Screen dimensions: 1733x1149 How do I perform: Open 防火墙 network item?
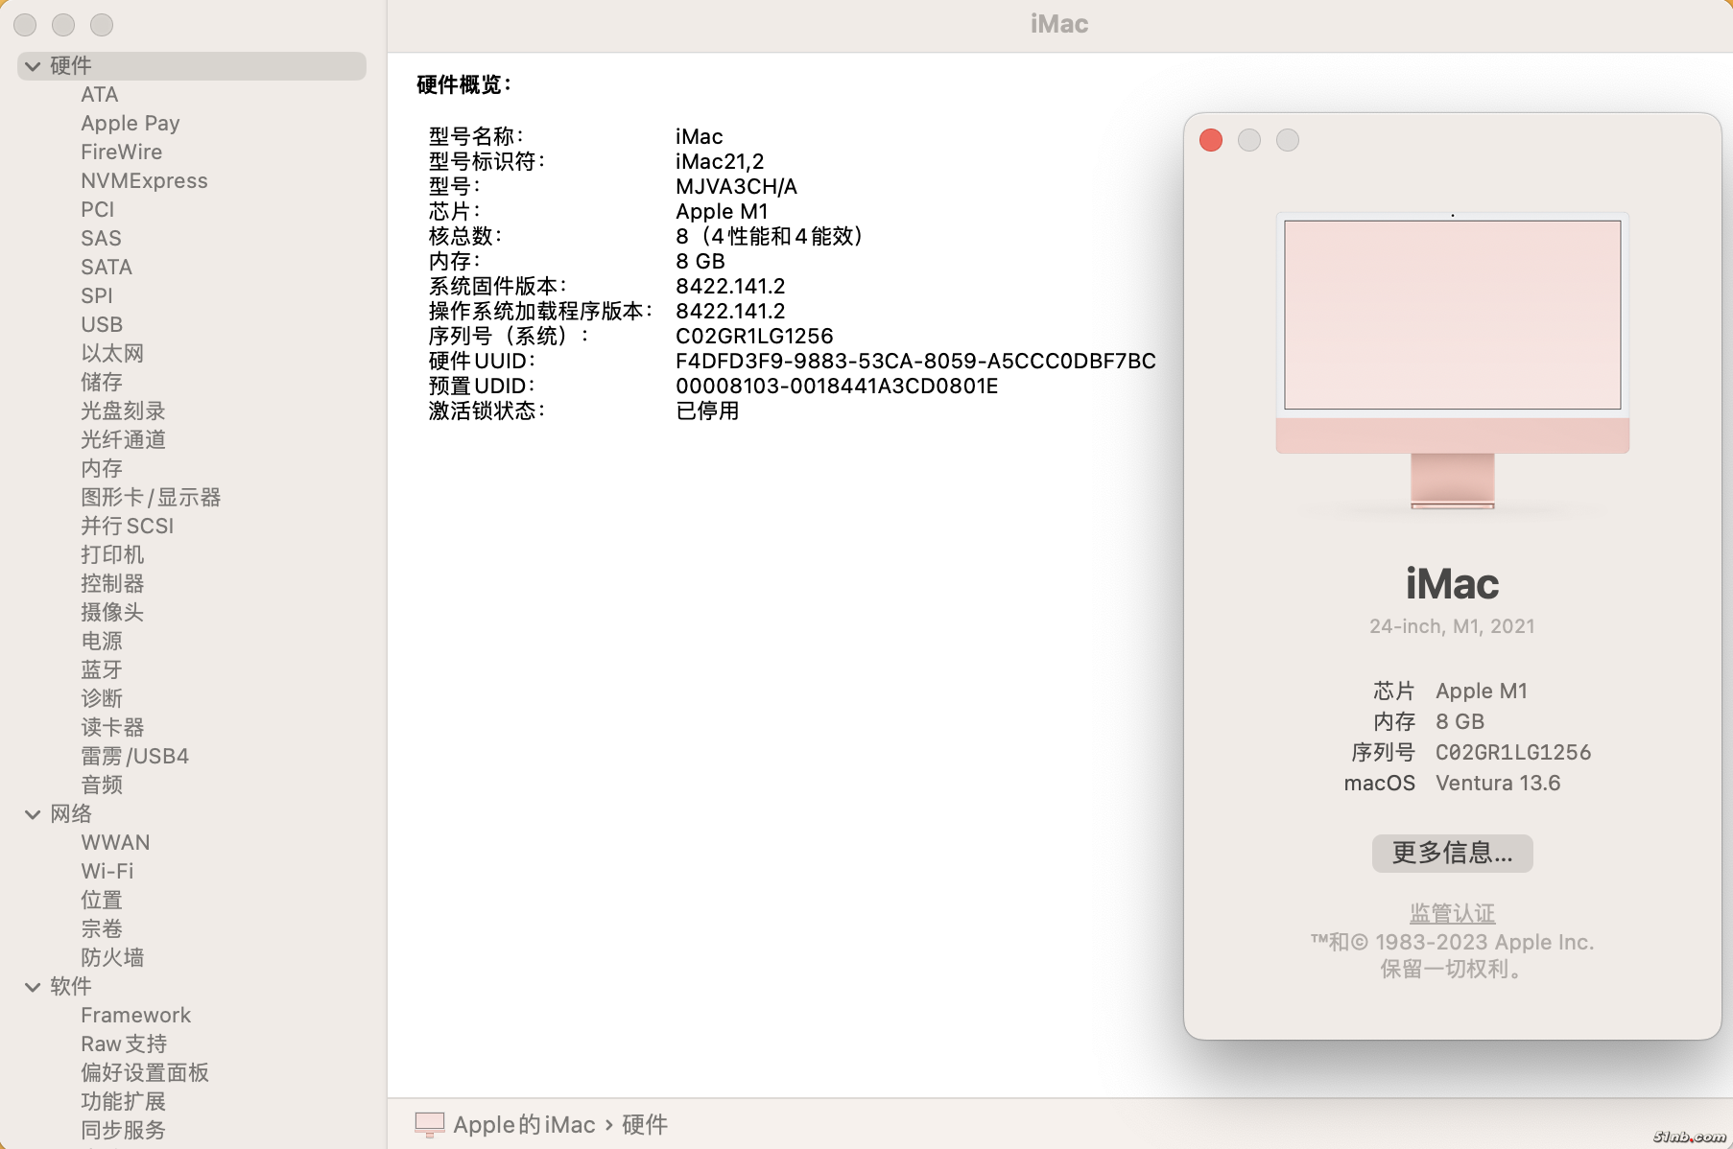(x=112, y=958)
